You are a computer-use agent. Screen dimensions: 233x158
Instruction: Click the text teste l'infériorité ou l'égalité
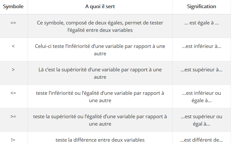point(100,97)
